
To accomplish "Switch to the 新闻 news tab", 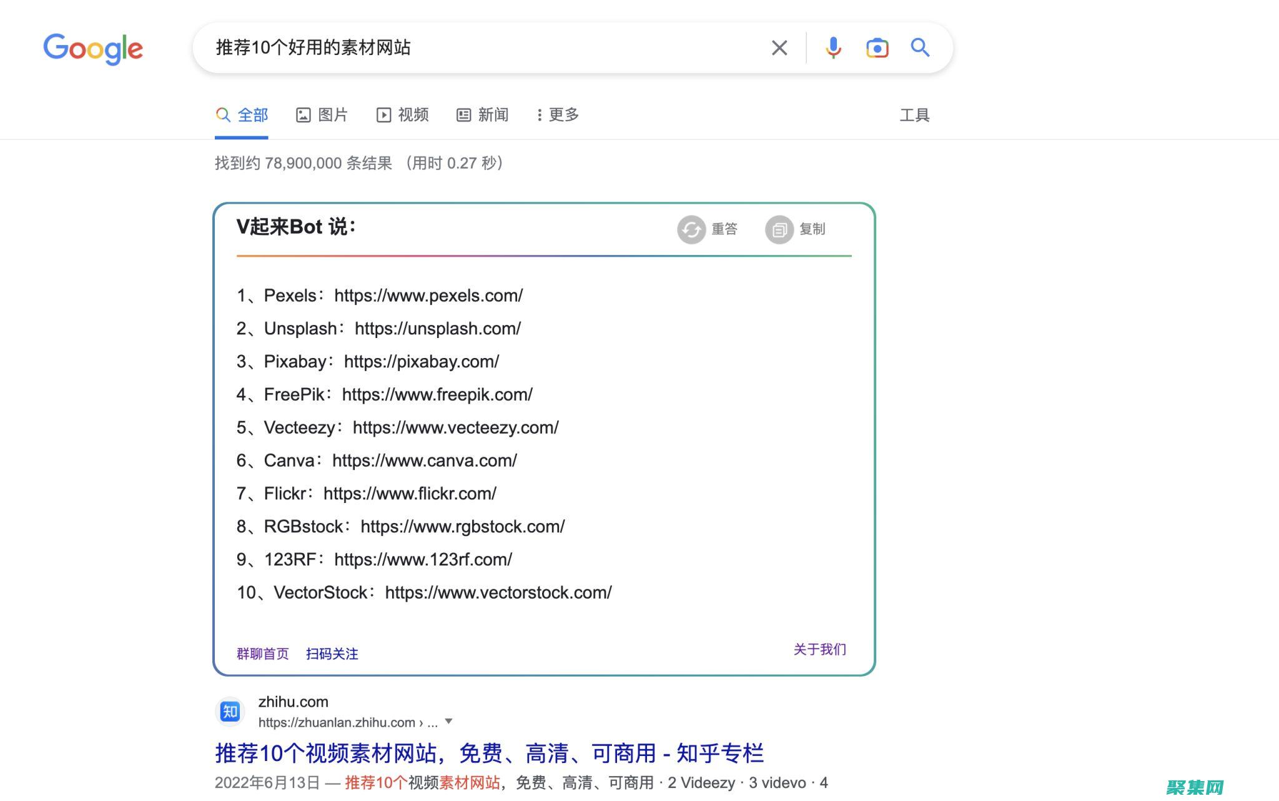I will [483, 114].
